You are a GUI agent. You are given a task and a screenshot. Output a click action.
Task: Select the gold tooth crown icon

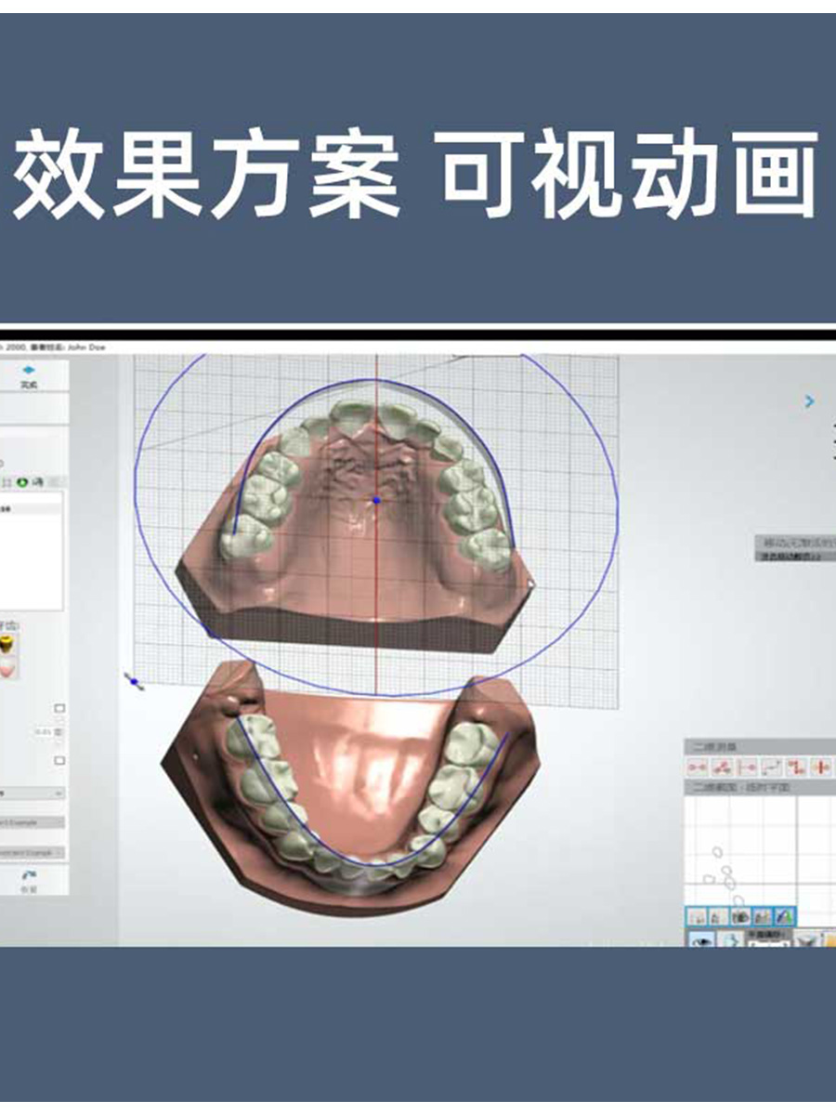pyautogui.click(x=7, y=644)
